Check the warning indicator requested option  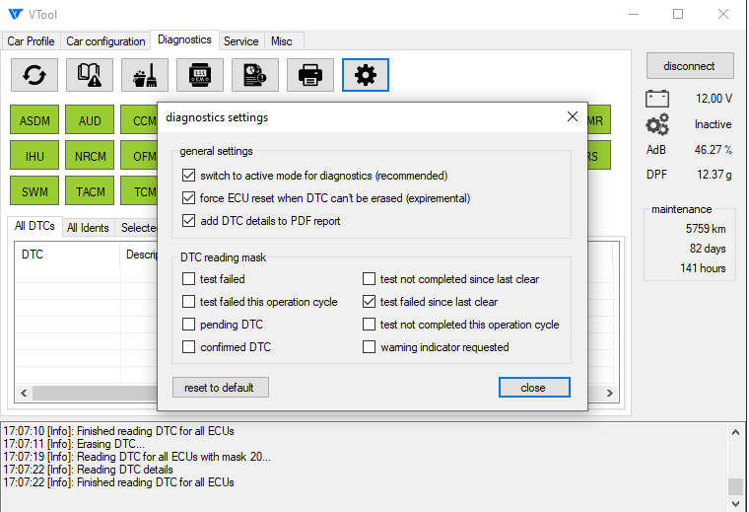(370, 347)
